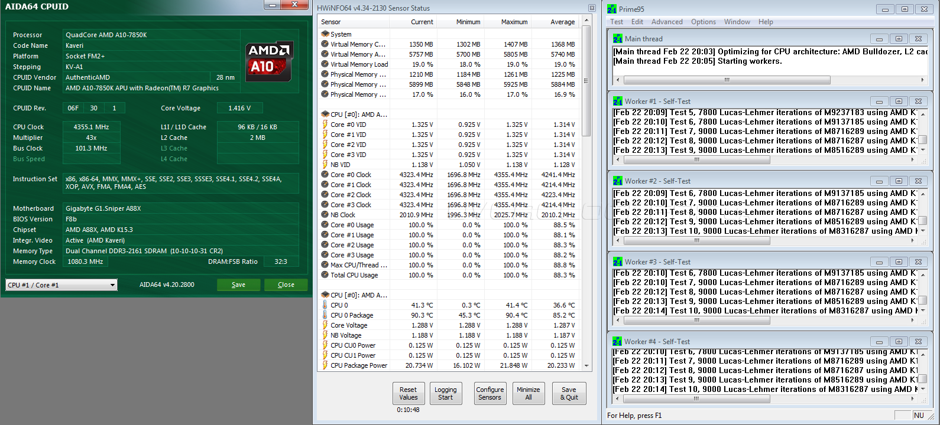The image size is (940, 425).
Task: Click Save in the AIDA64 CPUID window
Action: [x=238, y=285]
